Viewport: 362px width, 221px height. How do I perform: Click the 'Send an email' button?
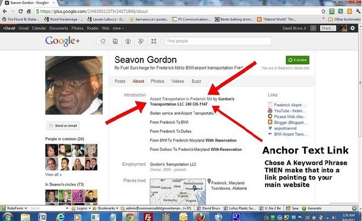tap(63, 126)
